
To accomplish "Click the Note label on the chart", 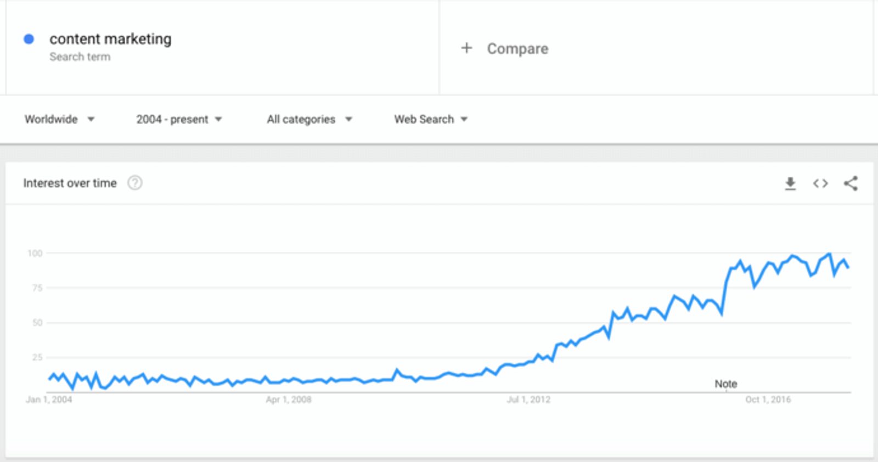I will pos(726,384).
